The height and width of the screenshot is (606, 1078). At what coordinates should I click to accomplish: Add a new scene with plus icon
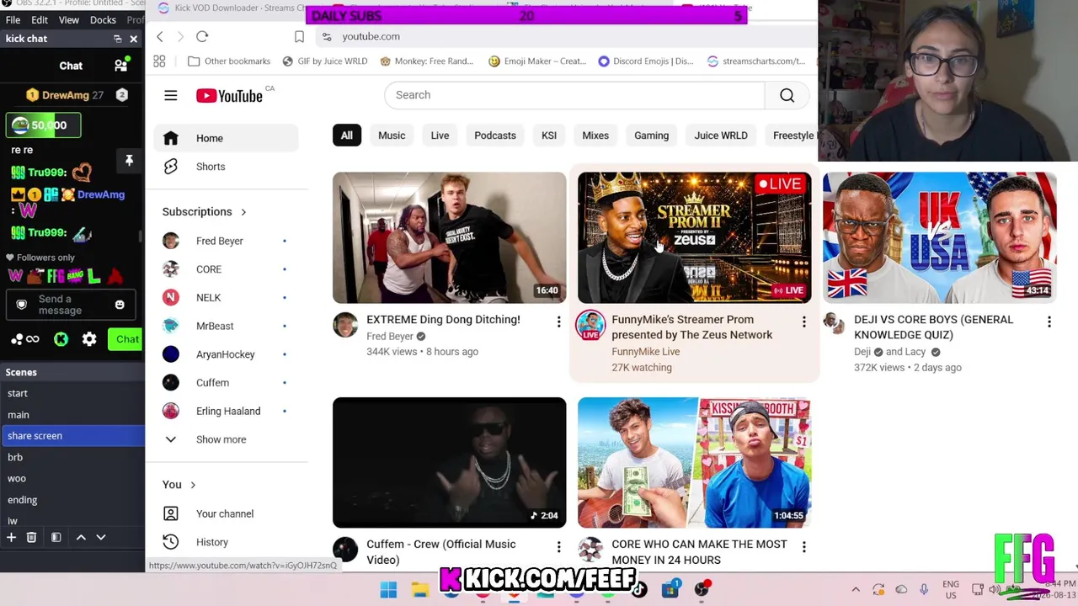point(12,537)
